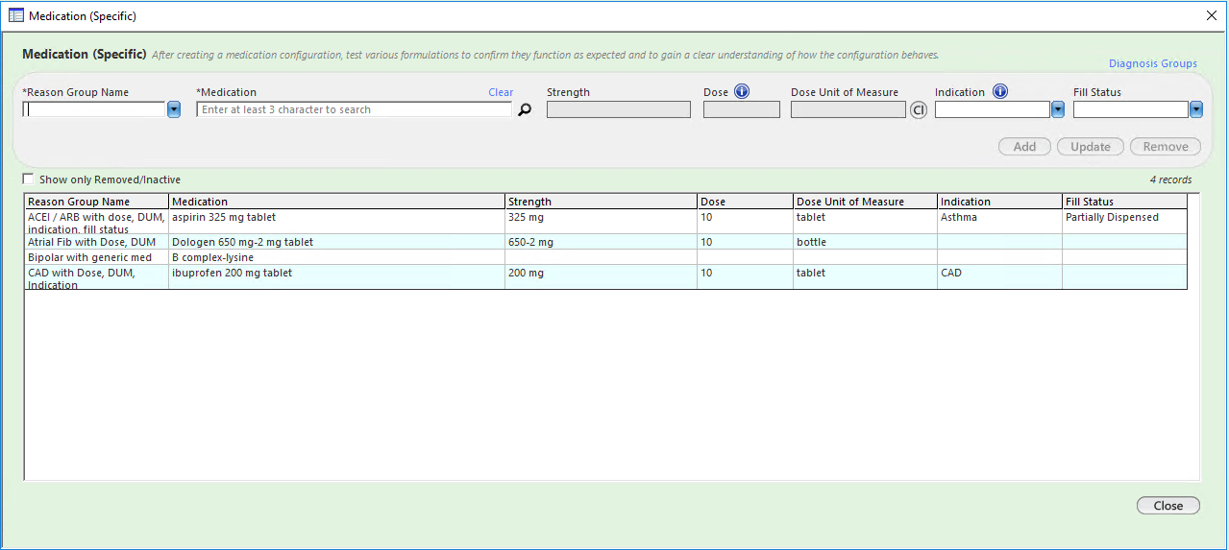Sort by Dose Unit of Measure header
The width and height of the screenshot is (1229, 550).
pos(865,202)
